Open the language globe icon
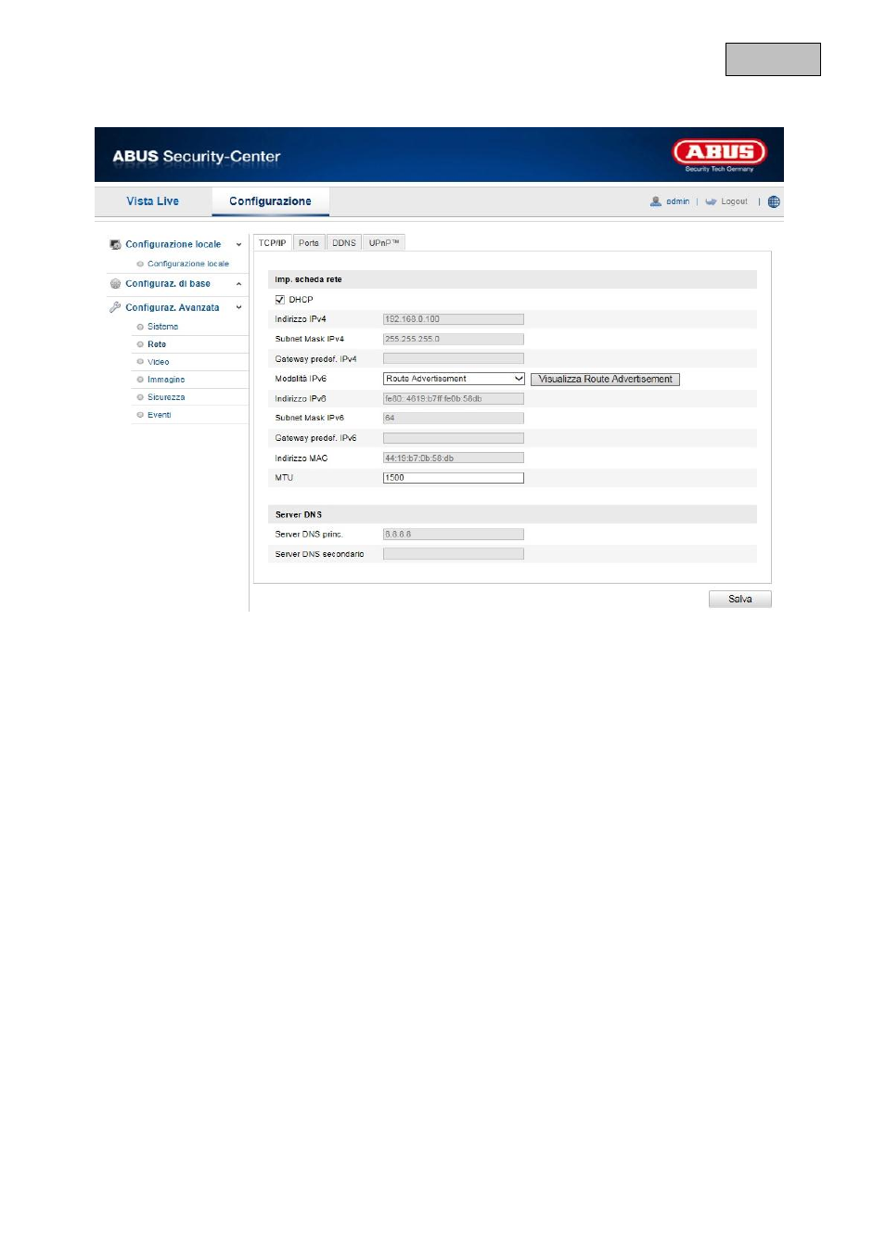This screenshot has height=1253, width=886. point(774,201)
